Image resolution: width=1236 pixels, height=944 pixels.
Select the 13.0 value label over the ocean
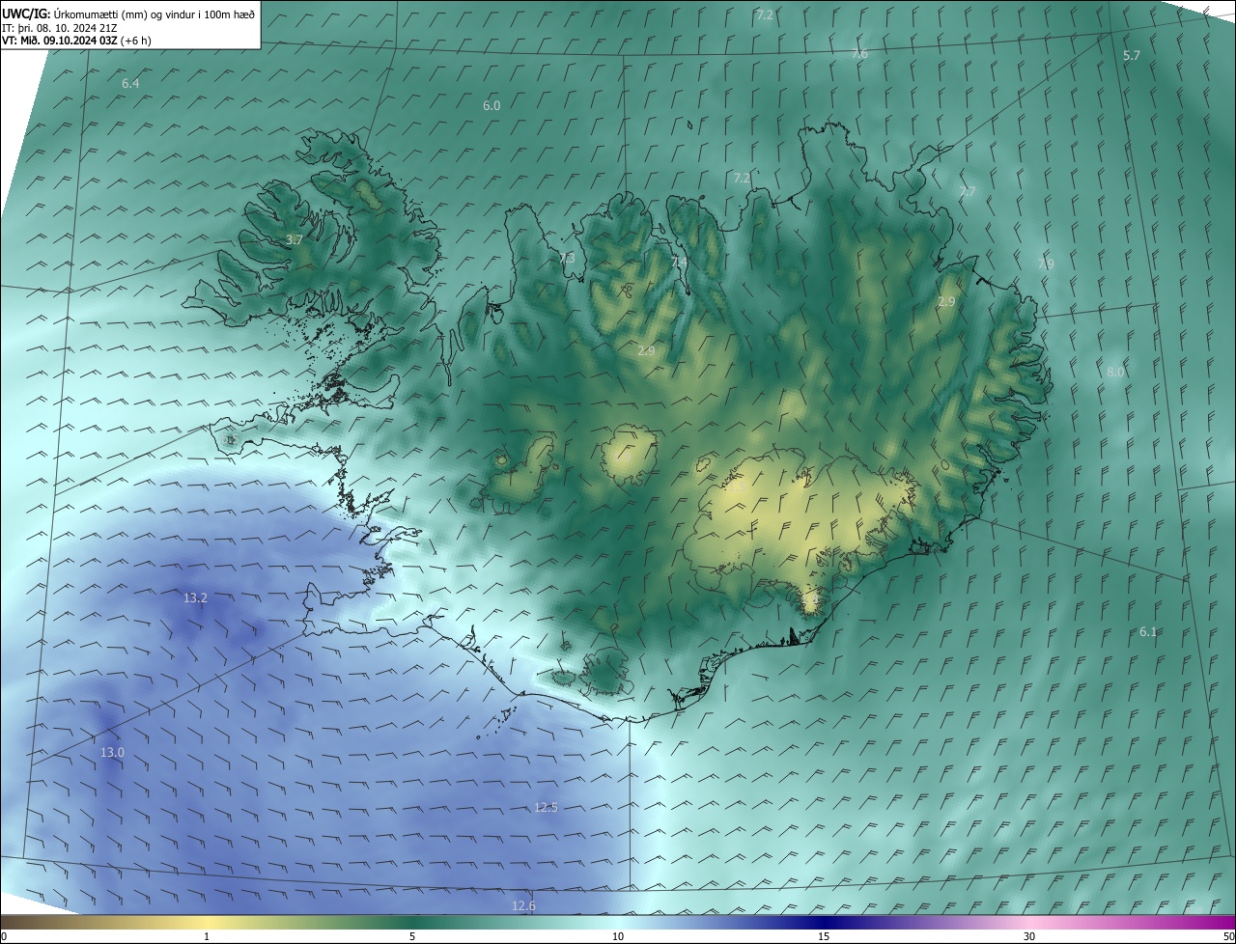coord(112,752)
